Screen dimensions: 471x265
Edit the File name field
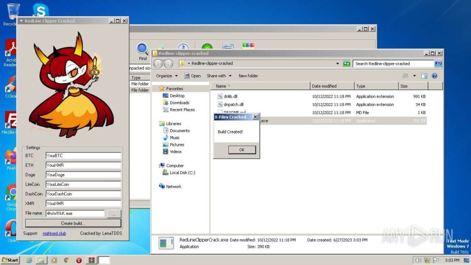pos(75,213)
